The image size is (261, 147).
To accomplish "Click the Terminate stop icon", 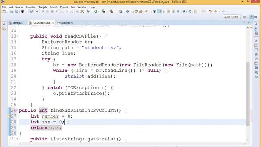I will tap(53, 11).
